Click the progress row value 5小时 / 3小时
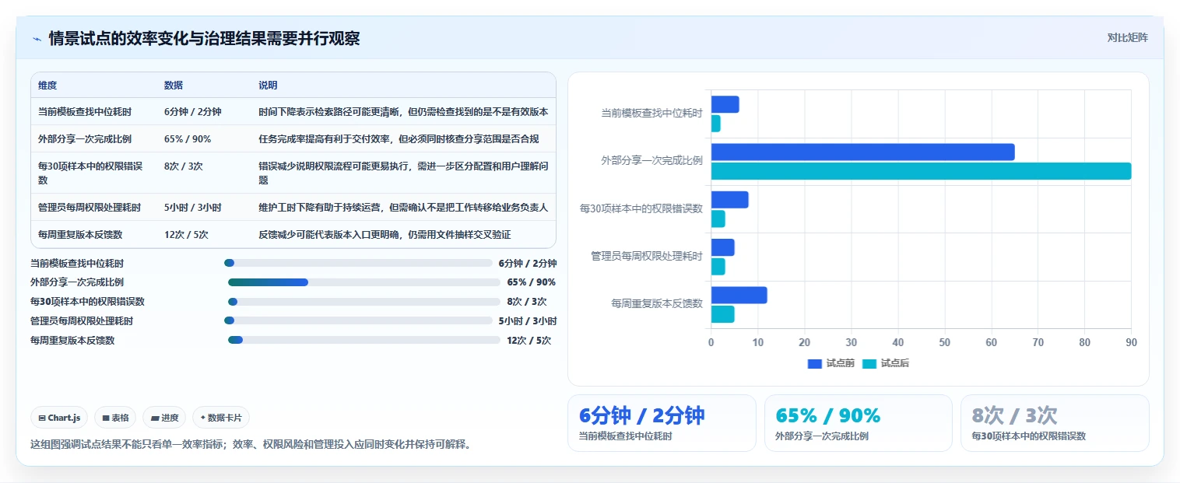Screen dimensions: 1180x483 528,320
